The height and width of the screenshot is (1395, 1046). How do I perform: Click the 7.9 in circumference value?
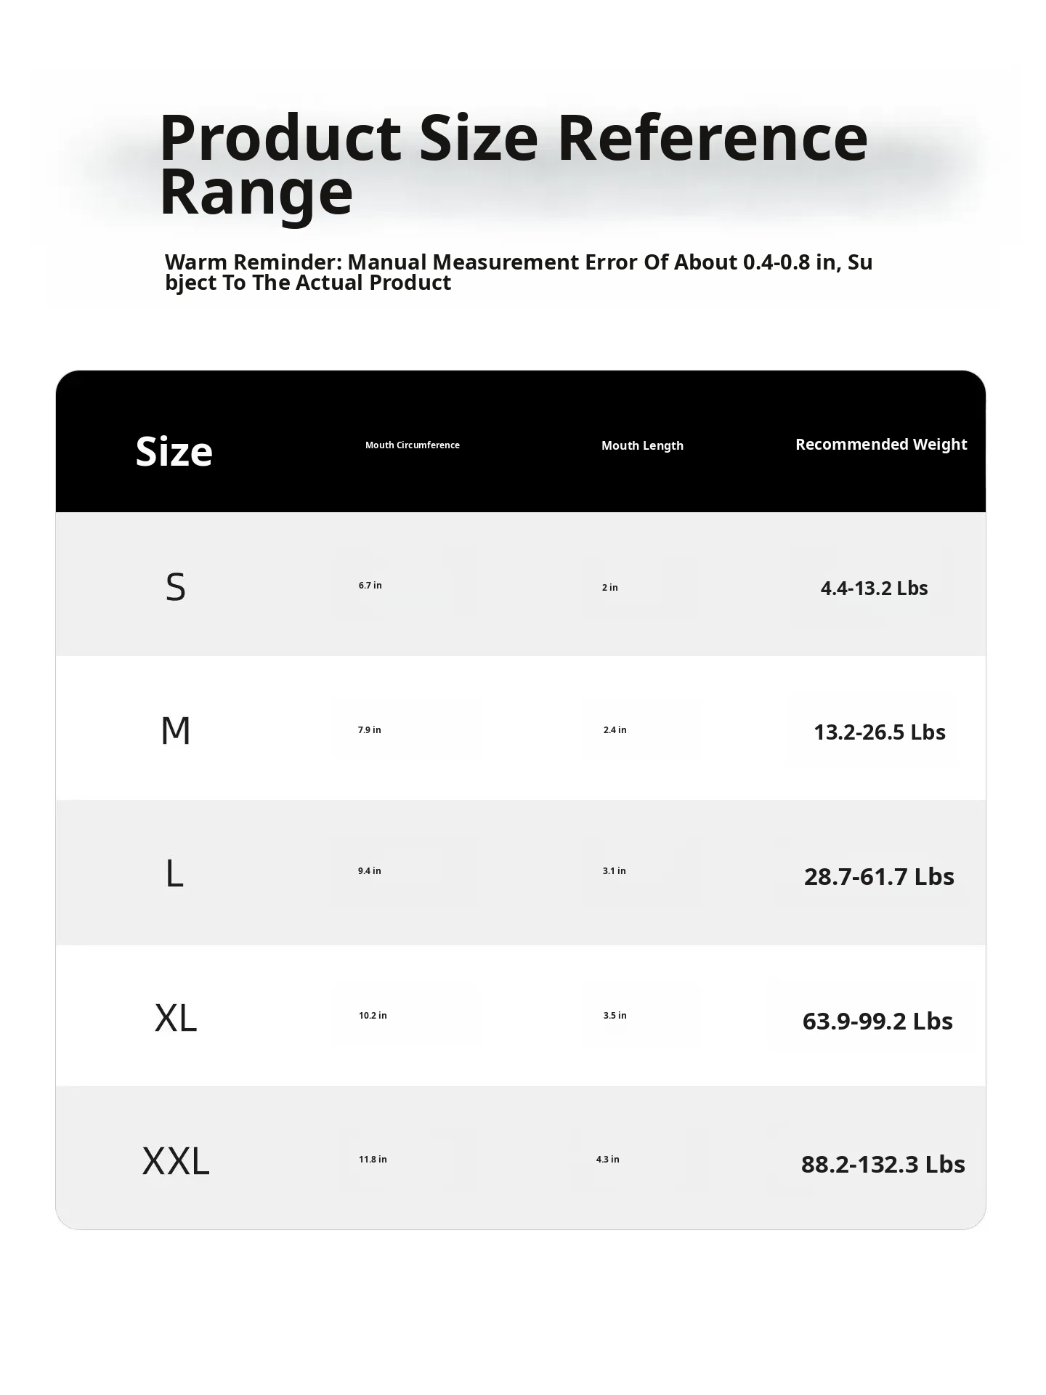[x=369, y=729]
